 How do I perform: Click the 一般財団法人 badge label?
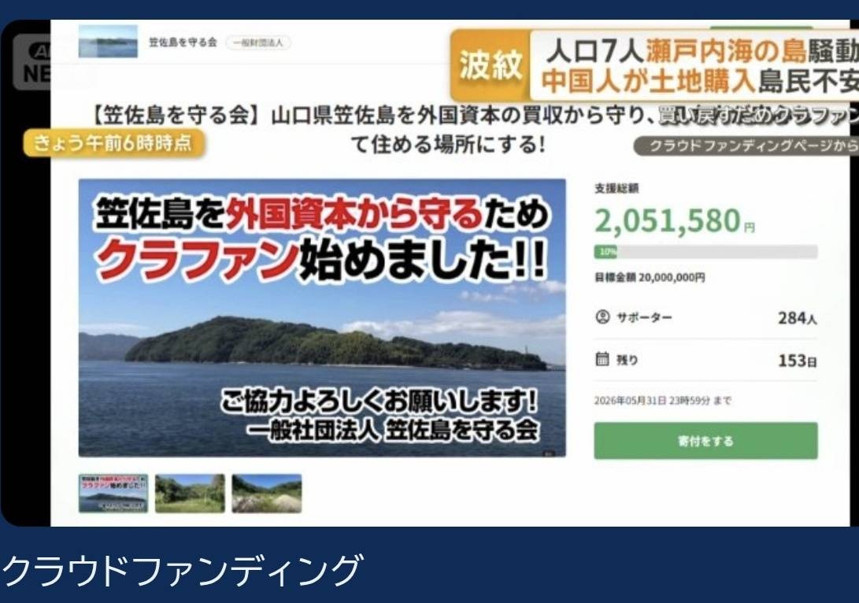(x=258, y=43)
